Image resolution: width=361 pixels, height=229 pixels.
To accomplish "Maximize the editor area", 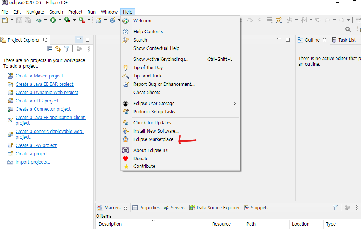I will pos(288,40).
